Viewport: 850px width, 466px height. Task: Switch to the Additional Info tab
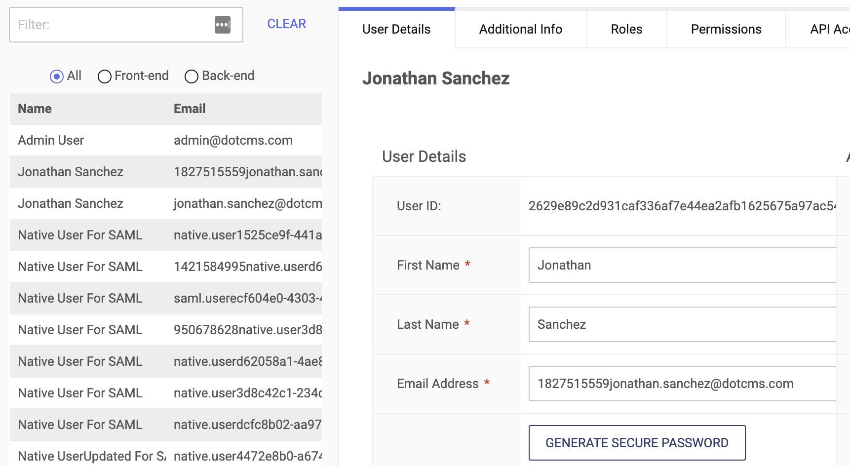pos(520,29)
